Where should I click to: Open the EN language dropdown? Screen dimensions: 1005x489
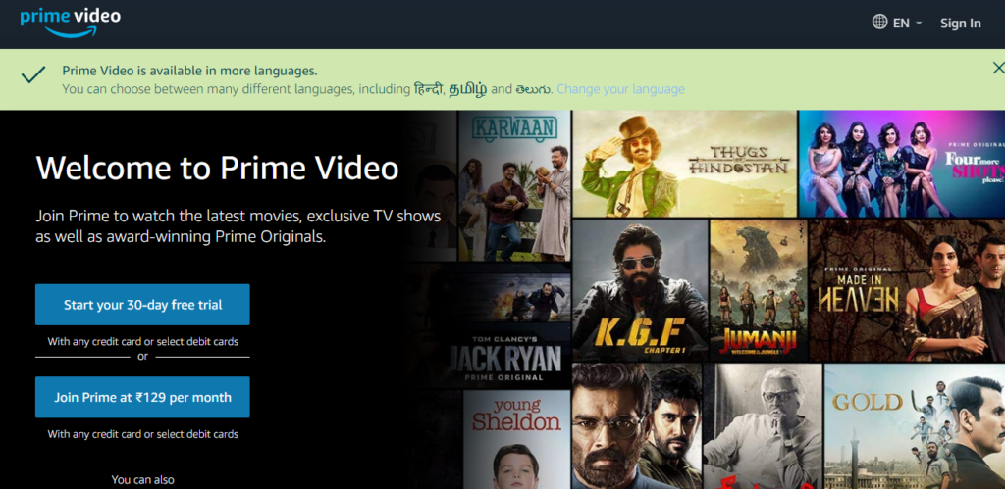click(907, 24)
